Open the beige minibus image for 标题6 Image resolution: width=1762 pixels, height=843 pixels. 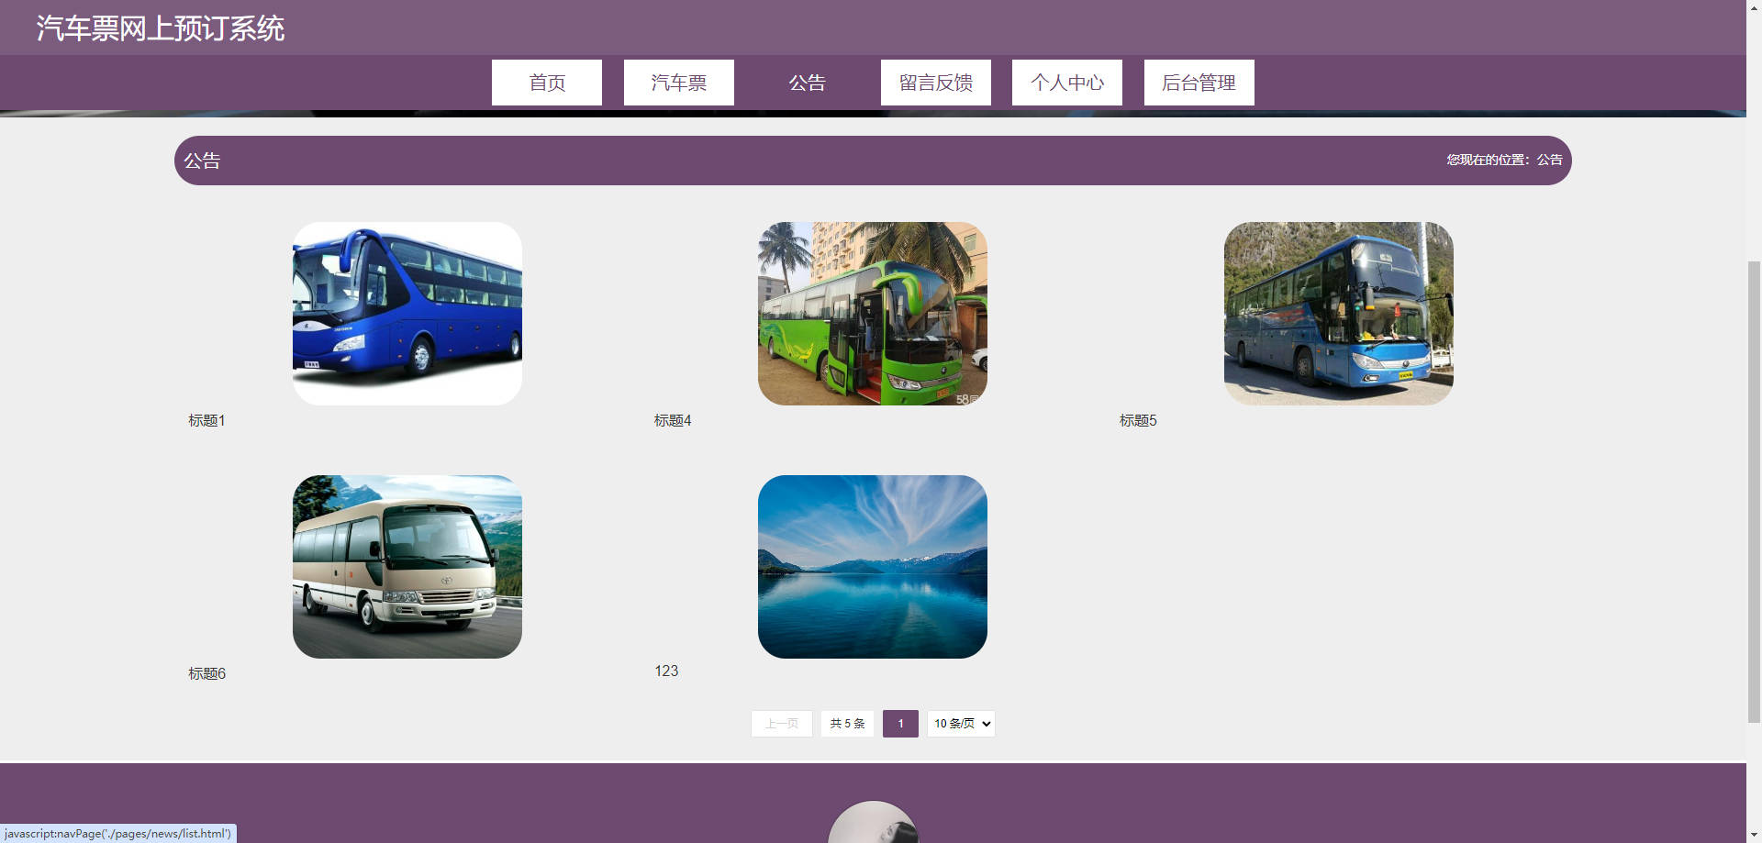pos(407,567)
